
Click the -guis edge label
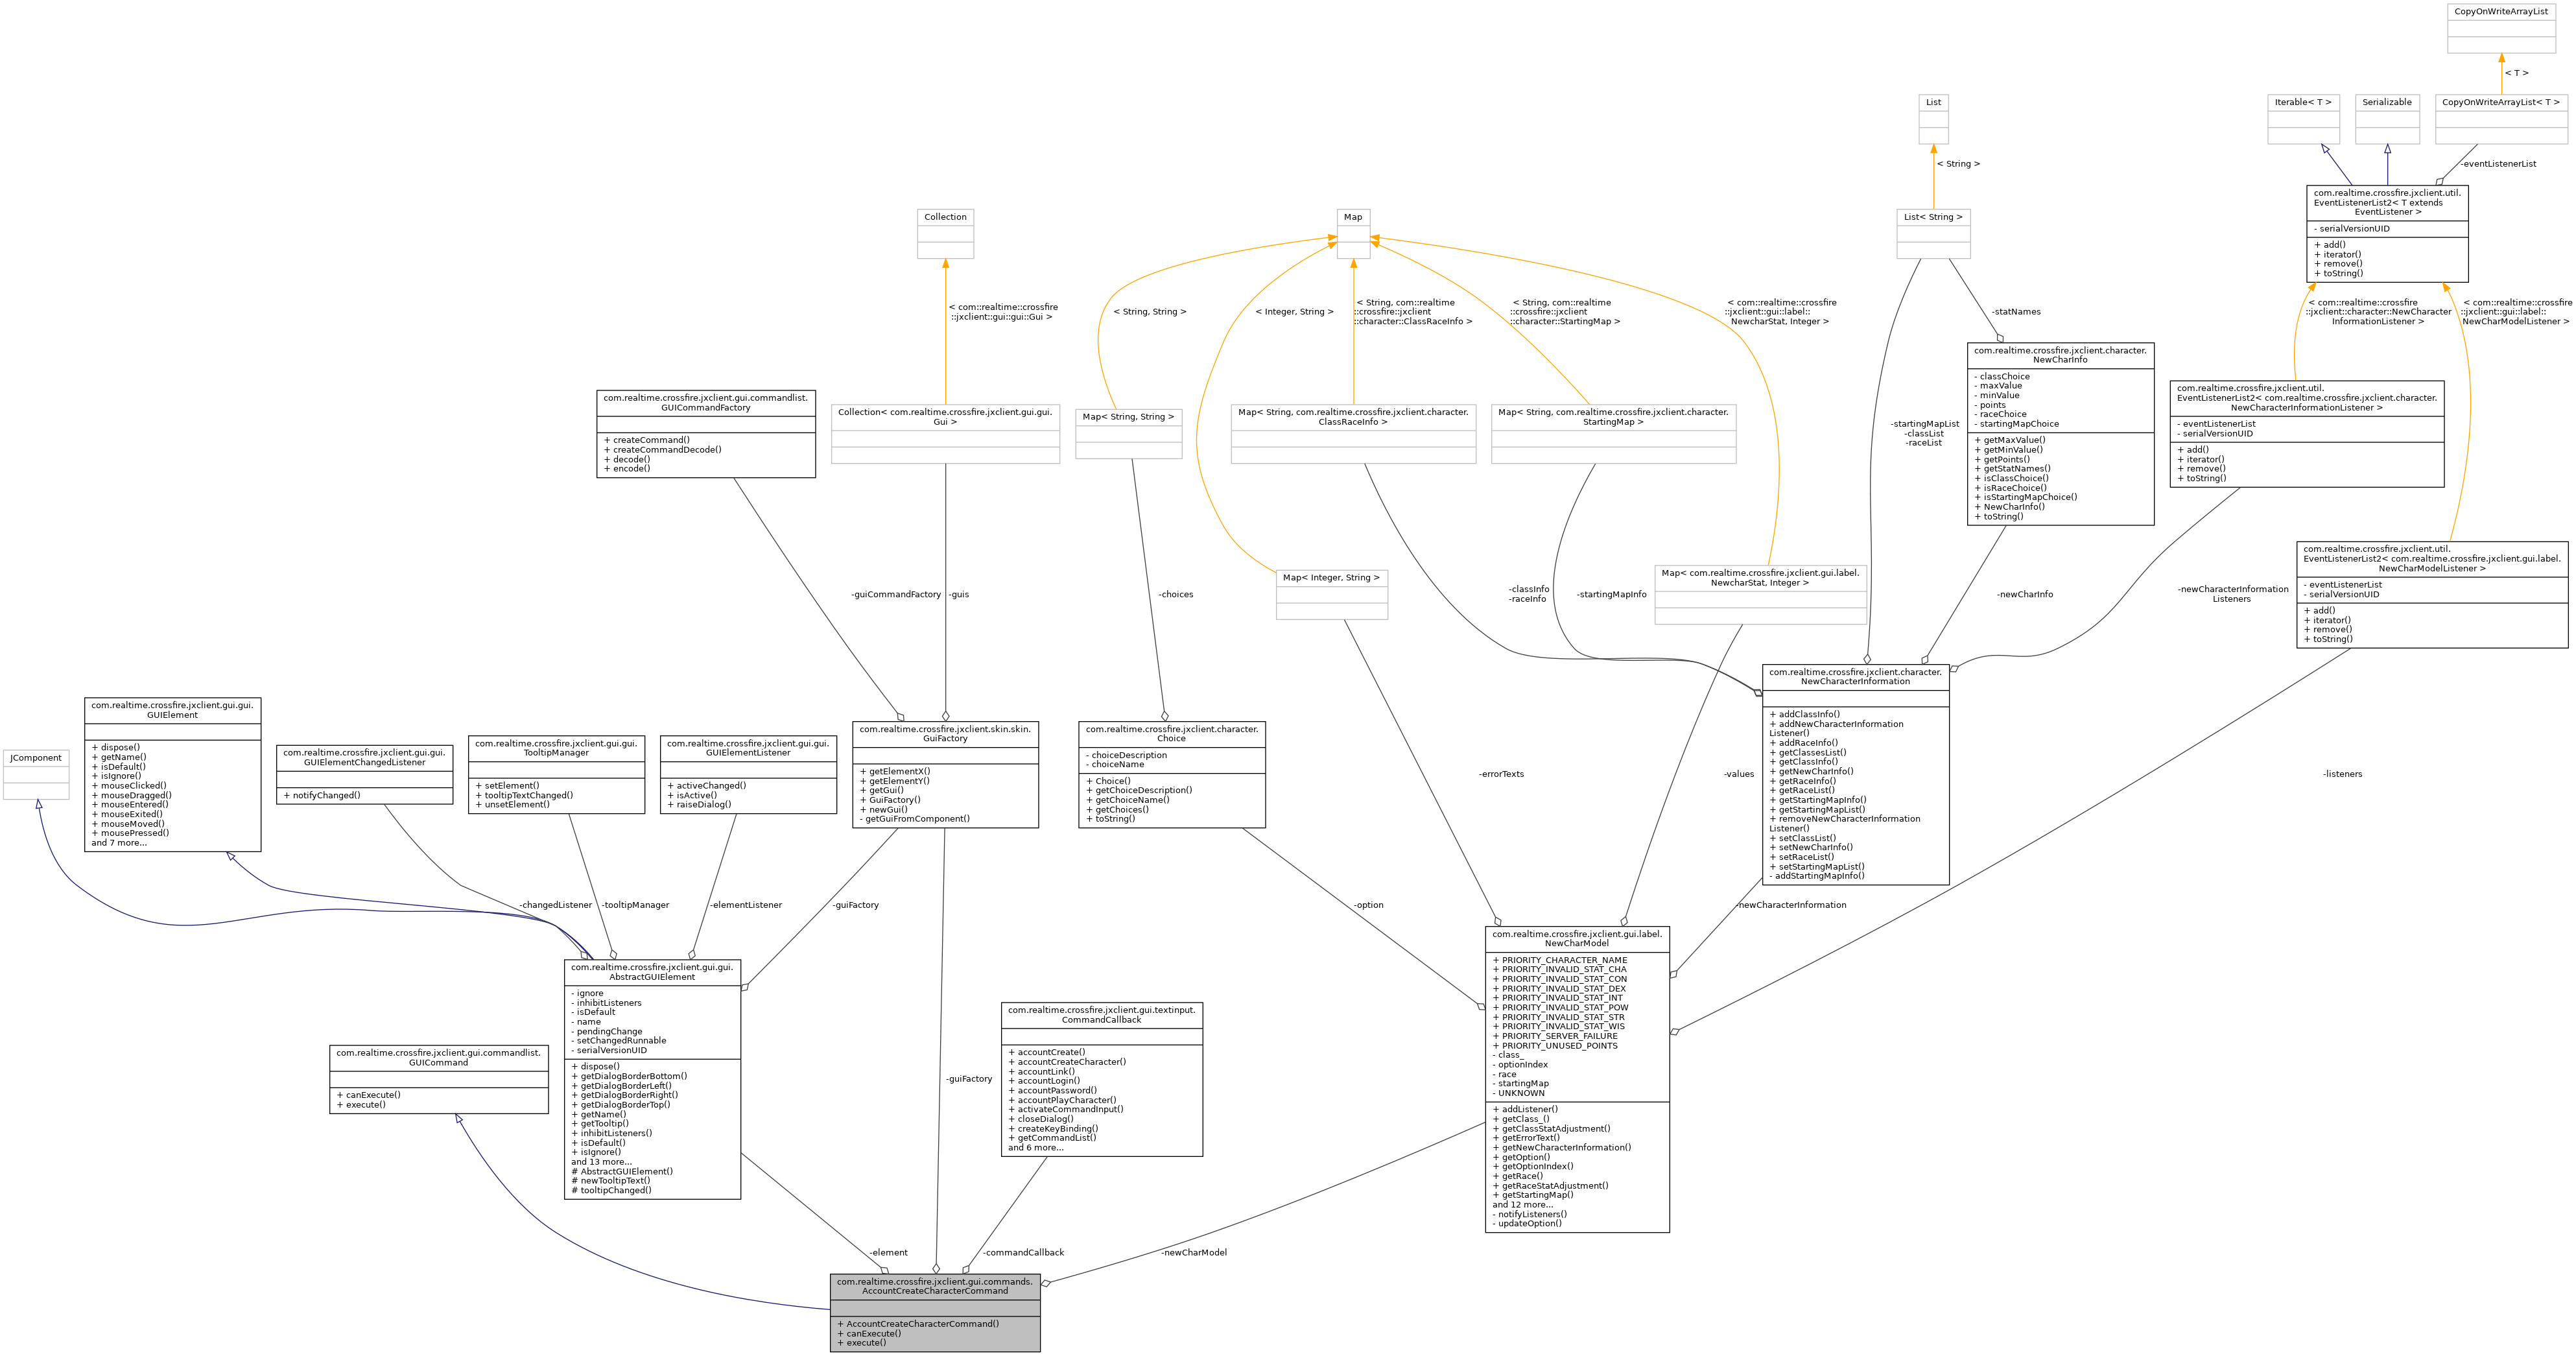tap(959, 594)
